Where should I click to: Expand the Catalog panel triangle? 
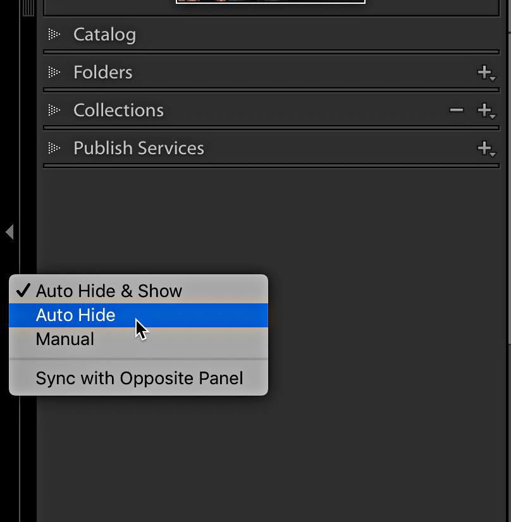(54, 34)
